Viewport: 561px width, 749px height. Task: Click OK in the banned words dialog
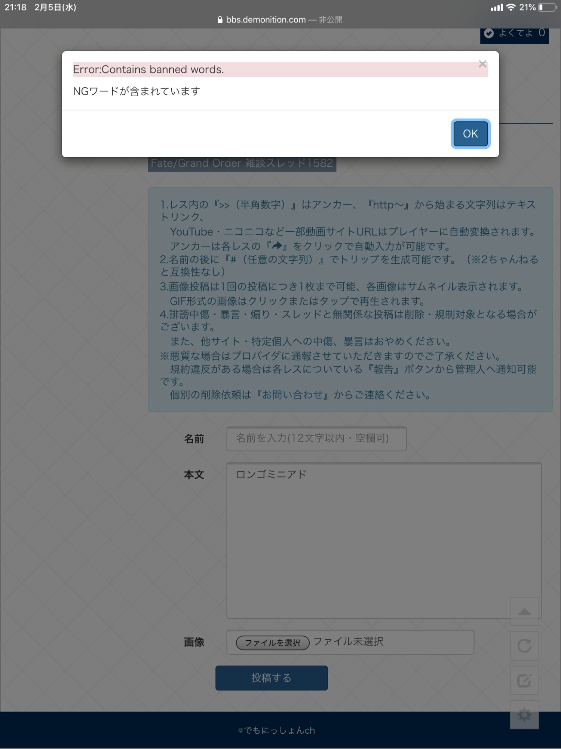(470, 134)
